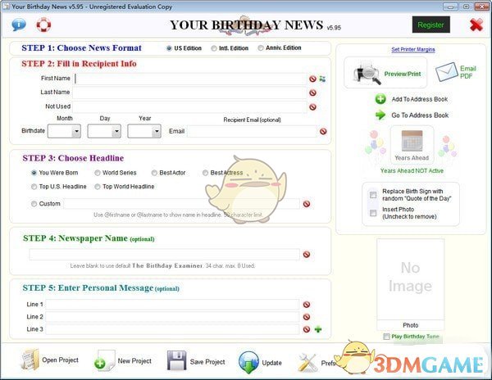Click the Open Project folder icon
The width and height of the screenshot is (492, 380).
(x=30, y=360)
